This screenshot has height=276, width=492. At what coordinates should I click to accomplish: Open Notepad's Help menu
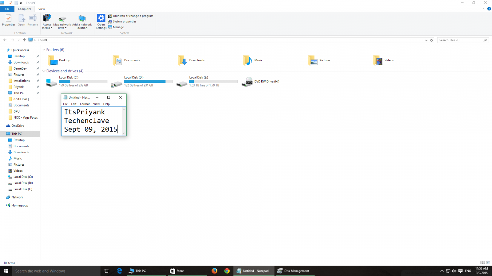point(106,104)
